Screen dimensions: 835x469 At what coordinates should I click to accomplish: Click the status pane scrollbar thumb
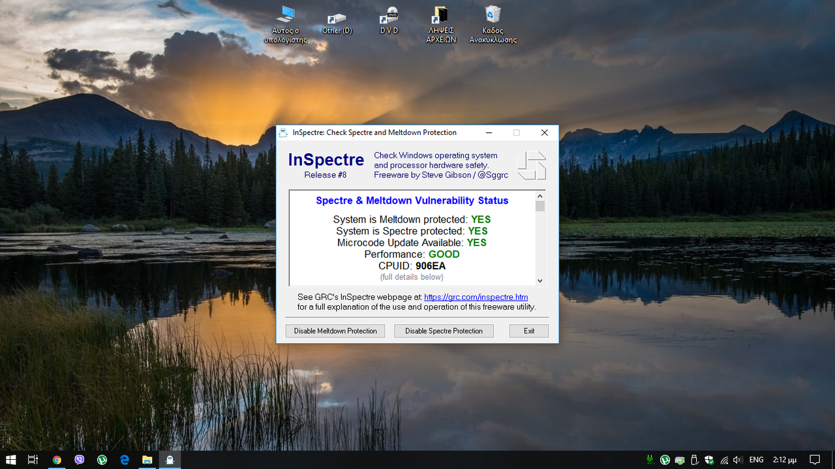click(540, 206)
